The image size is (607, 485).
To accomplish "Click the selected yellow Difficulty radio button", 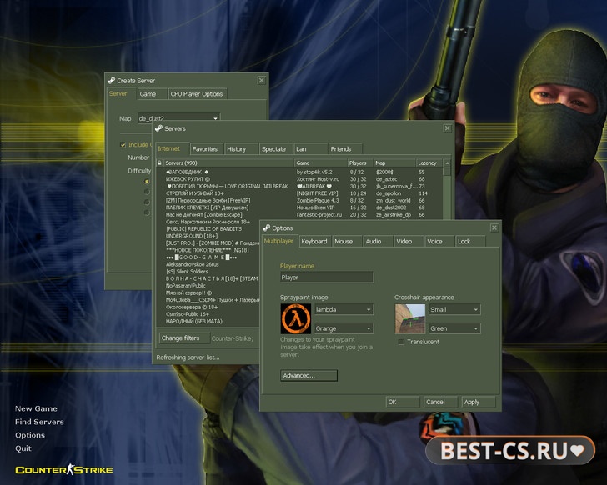I will point(147,181).
